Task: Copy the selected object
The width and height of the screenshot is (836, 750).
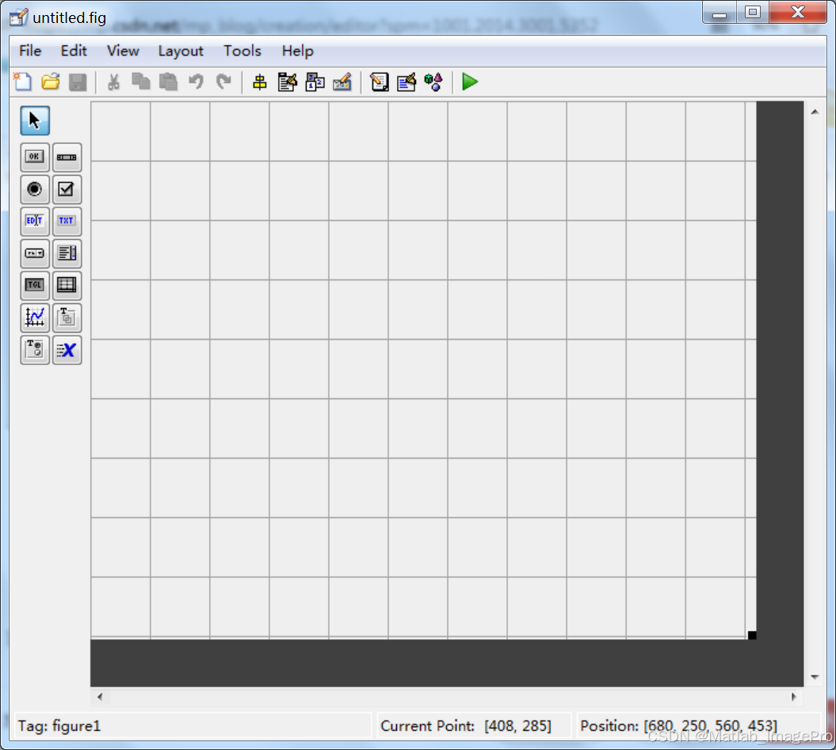Action: 141,82
